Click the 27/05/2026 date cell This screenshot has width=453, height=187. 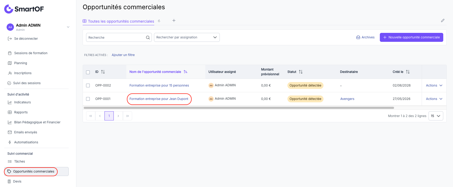401,99
